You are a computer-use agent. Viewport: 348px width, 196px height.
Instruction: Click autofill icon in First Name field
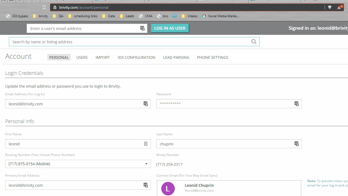[x=146, y=144]
